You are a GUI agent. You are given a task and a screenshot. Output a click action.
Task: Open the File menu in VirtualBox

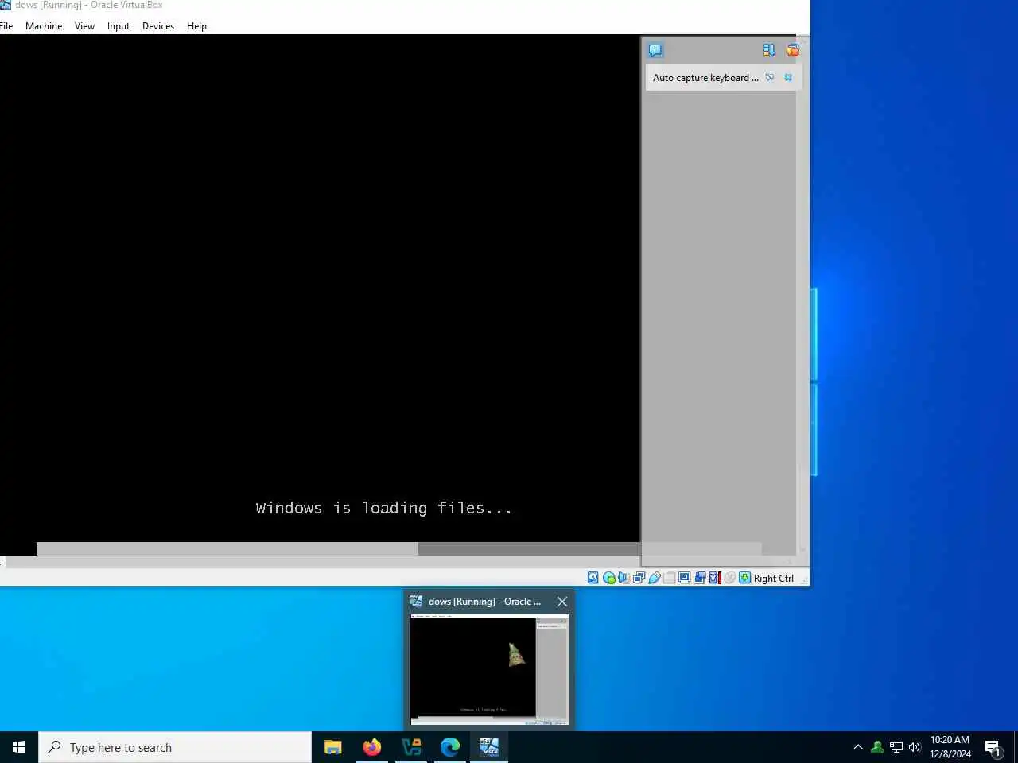click(x=6, y=26)
